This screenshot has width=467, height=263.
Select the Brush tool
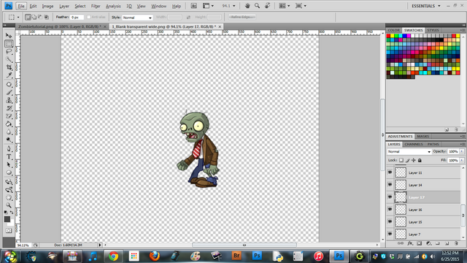pyautogui.click(x=9, y=92)
